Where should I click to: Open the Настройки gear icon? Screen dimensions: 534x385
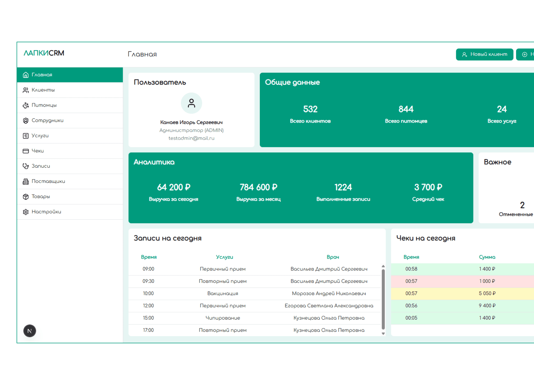pos(26,212)
